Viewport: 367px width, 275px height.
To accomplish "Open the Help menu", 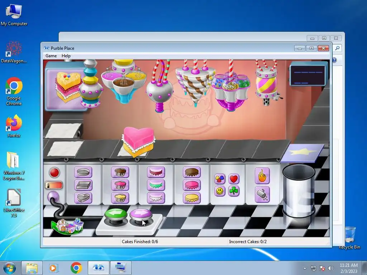I will [66, 56].
